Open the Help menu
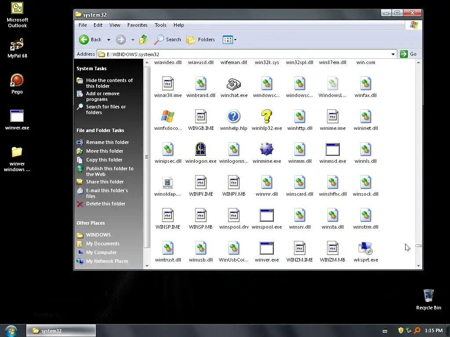This screenshot has width=450, height=337. (178, 25)
